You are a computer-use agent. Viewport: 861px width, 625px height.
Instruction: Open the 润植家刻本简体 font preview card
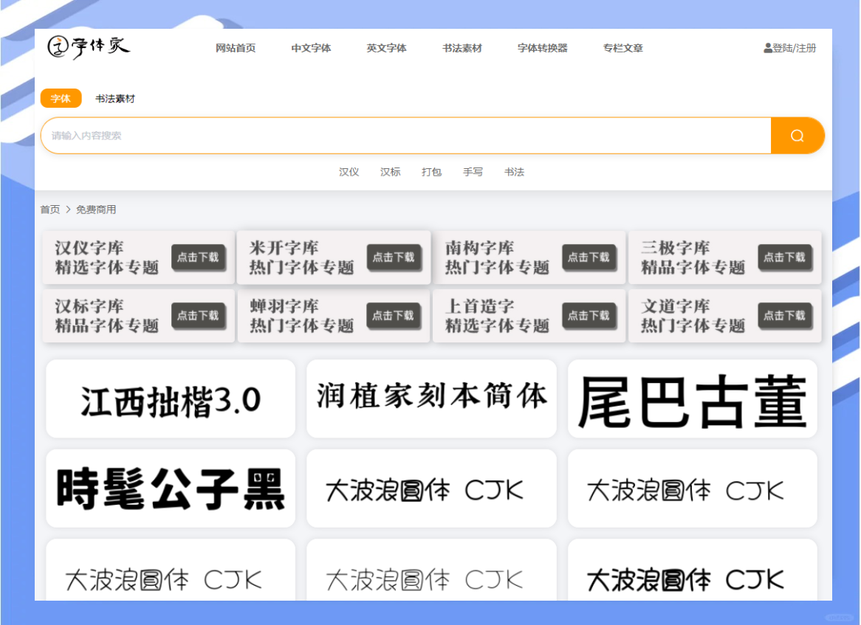point(431,399)
